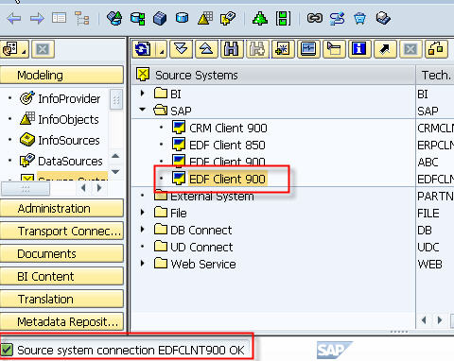Click the blue flow connection icon
The height and width of the screenshot is (361, 454).
pyautogui.click(x=337, y=18)
